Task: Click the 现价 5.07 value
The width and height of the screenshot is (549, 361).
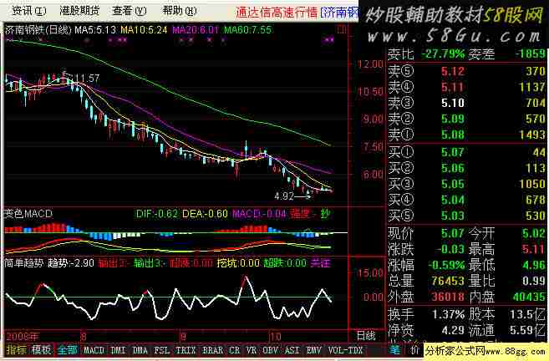Action: (453, 233)
